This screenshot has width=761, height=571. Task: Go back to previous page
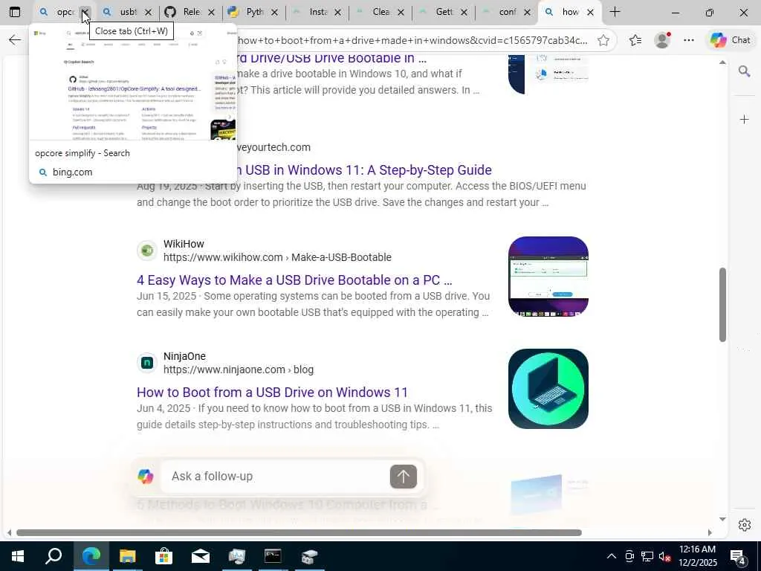click(x=15, y=40)
